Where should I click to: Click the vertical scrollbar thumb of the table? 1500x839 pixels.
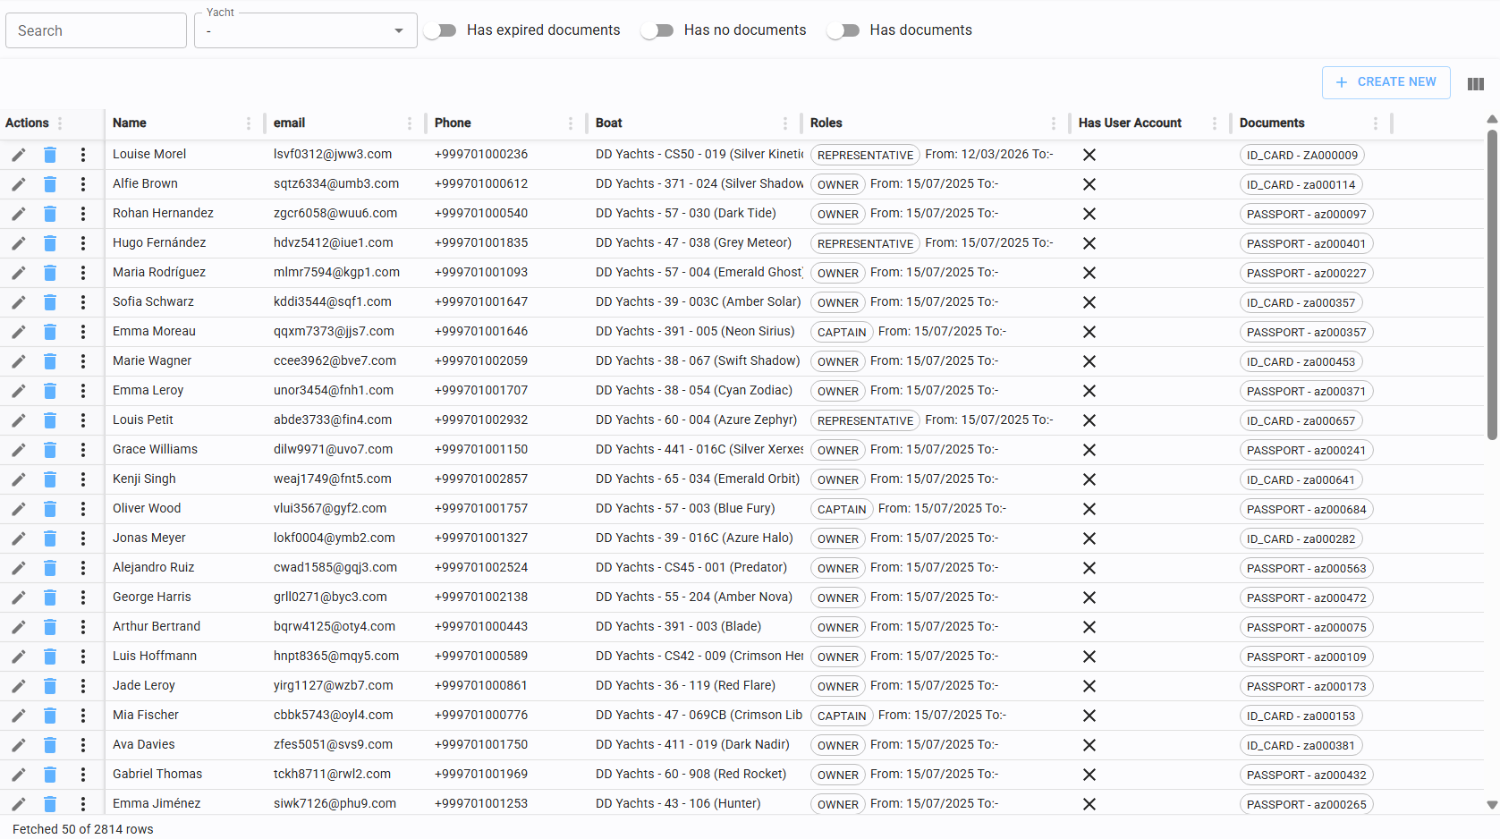click(1491, 286)
